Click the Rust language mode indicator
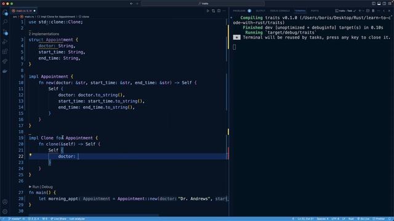 pyautogui.click(x=351, y=219)
